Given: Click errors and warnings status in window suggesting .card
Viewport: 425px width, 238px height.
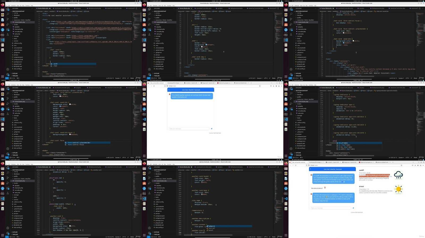Looking at the screenshot, I should point(12,78).
